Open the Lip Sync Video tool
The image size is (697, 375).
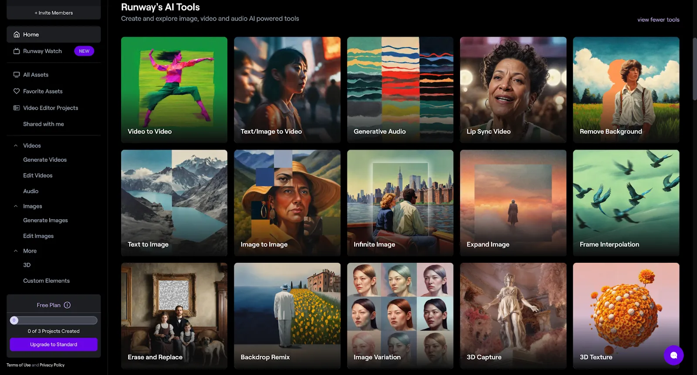pos(513,90)
